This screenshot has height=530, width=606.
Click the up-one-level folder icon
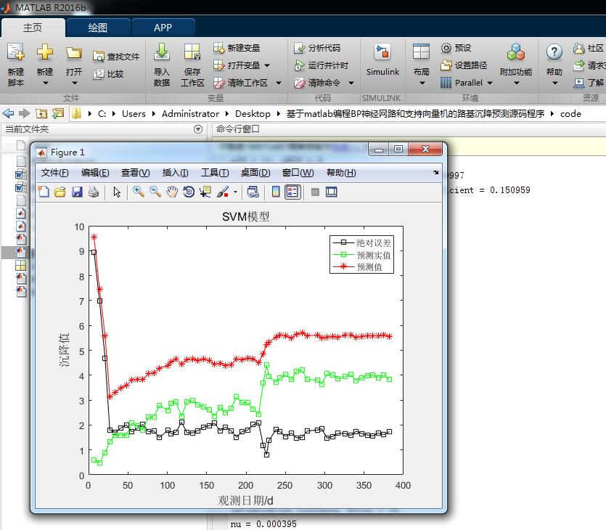[x=41, y=114]
